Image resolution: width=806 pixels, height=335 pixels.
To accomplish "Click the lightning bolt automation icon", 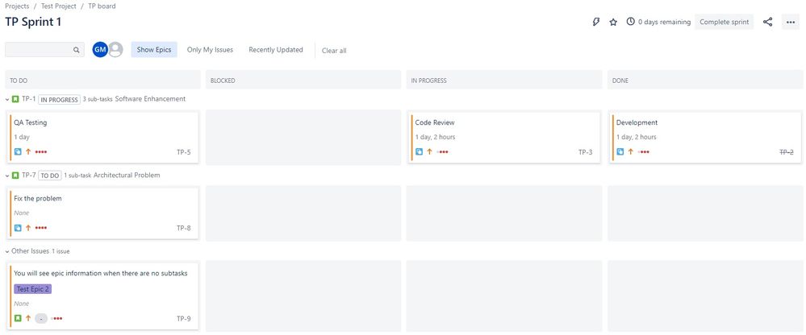I will pos(596,22).
